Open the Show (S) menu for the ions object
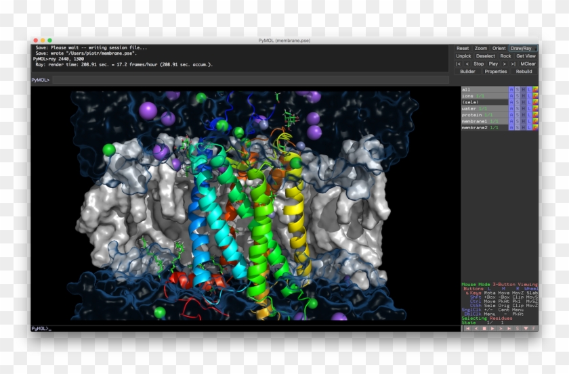The height and width of the screenshot is (374, 569). click(518, 95)
